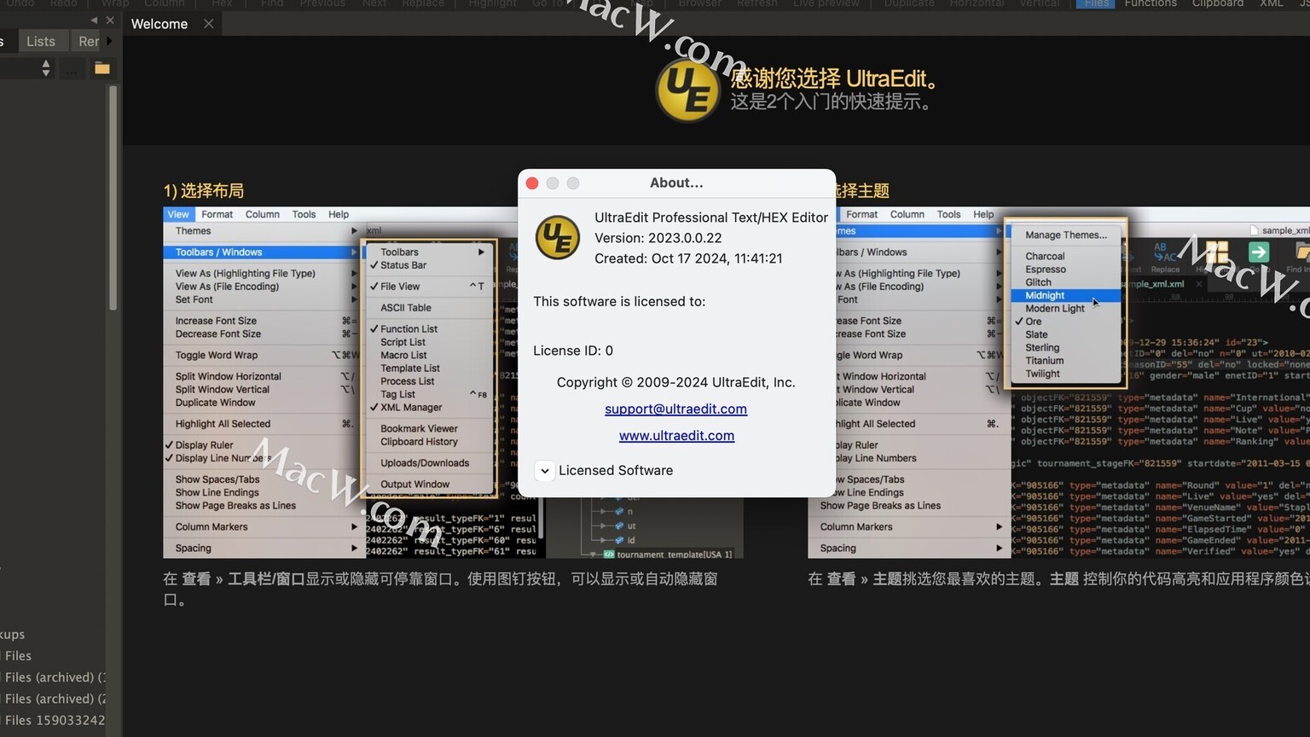Click the layout tip screenshot under '1) 选择布局'
Viewport: 1310px width, 737px height.
coord(453,382)
